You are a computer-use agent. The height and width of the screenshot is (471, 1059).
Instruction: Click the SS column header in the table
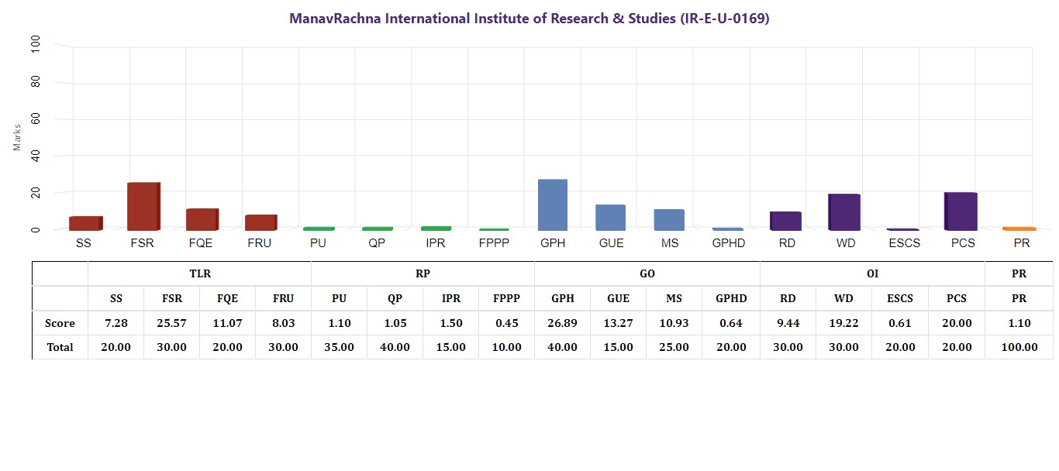116,298
